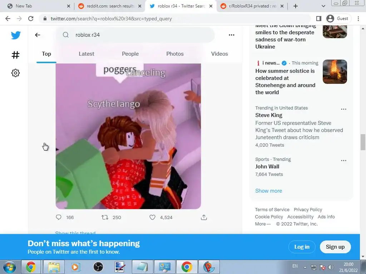Click volume speaker icon in tray
Viewport: 366px width, 274px height.
click(331, 267)
